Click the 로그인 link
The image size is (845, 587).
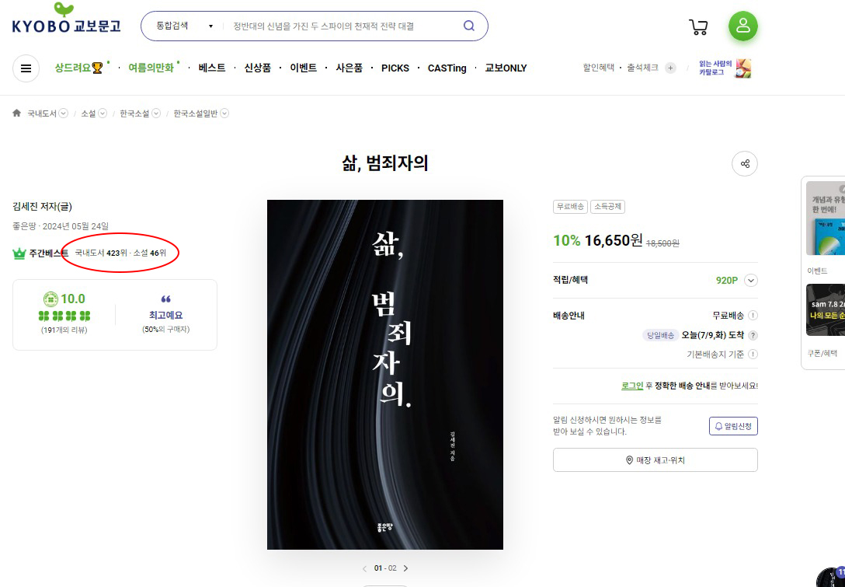(x=632, y=386)
